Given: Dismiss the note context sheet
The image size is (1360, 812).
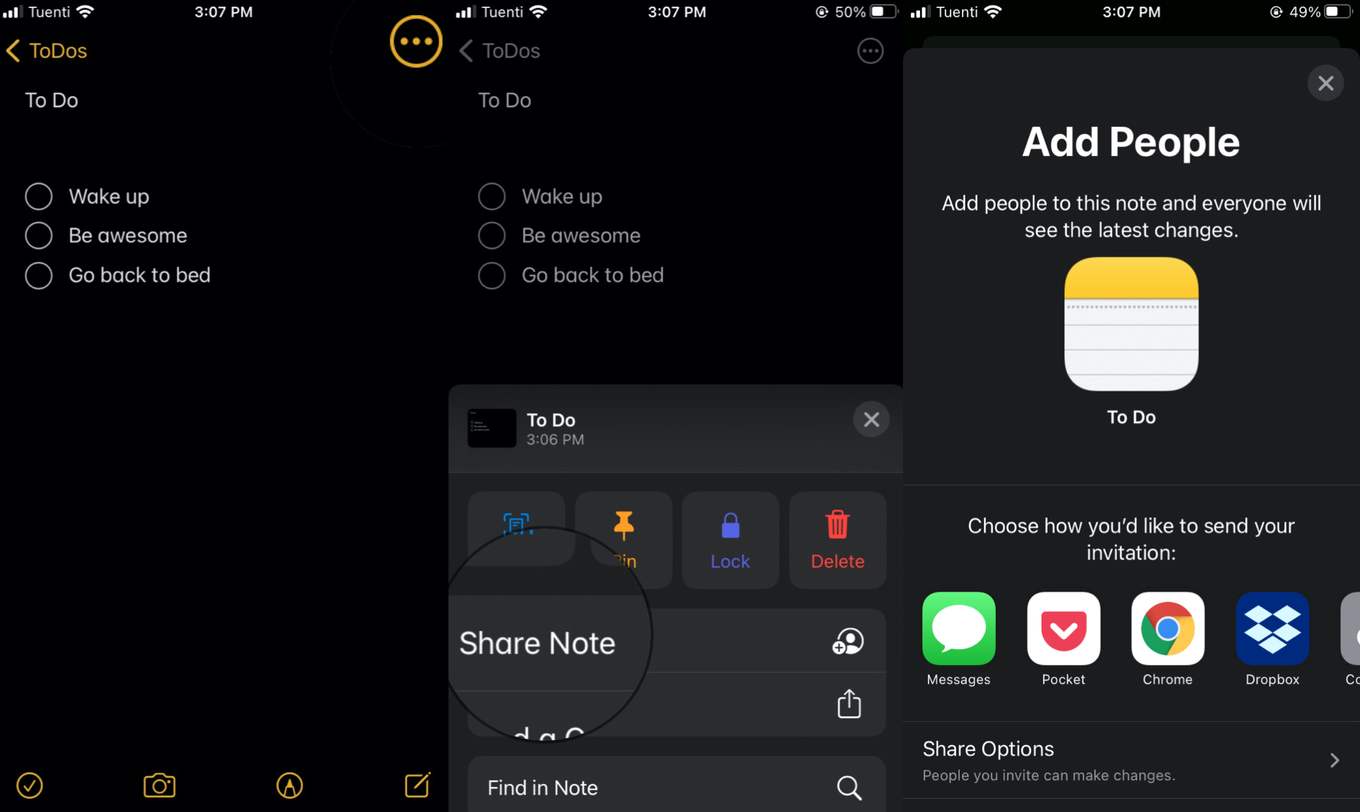Looking at the screenshot, I should pos(870,420).
